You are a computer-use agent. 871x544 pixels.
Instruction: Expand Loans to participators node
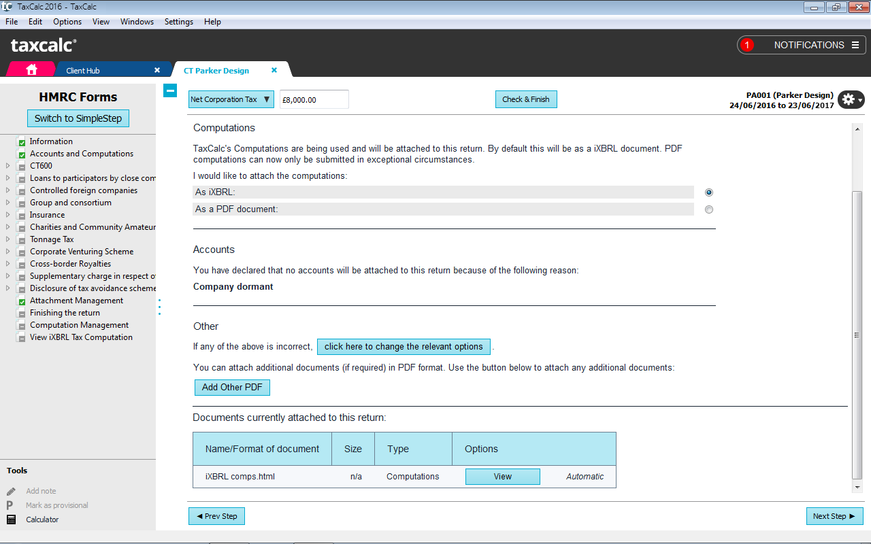pyautogui.click(x=7, y=178)
